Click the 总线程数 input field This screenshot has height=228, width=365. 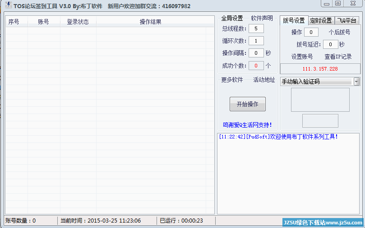[x=256, y=28]
